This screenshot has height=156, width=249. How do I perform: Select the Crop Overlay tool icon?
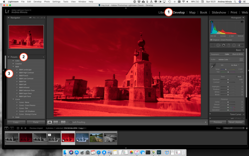coord(212,45)
